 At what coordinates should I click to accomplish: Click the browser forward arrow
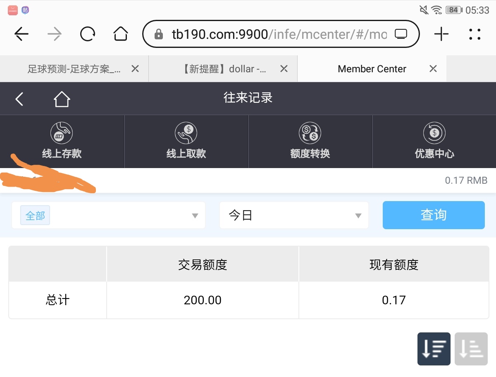[x=55, y=34]
